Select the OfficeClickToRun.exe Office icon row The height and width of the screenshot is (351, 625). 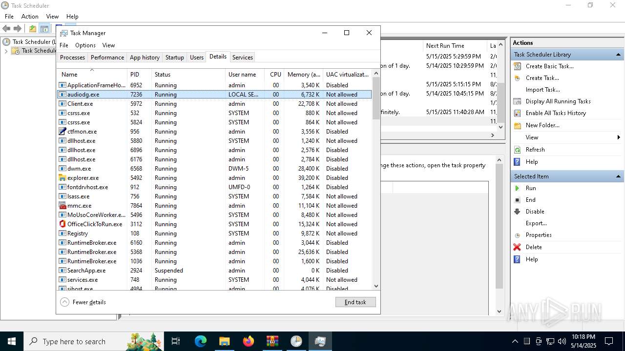click(214, 224)
